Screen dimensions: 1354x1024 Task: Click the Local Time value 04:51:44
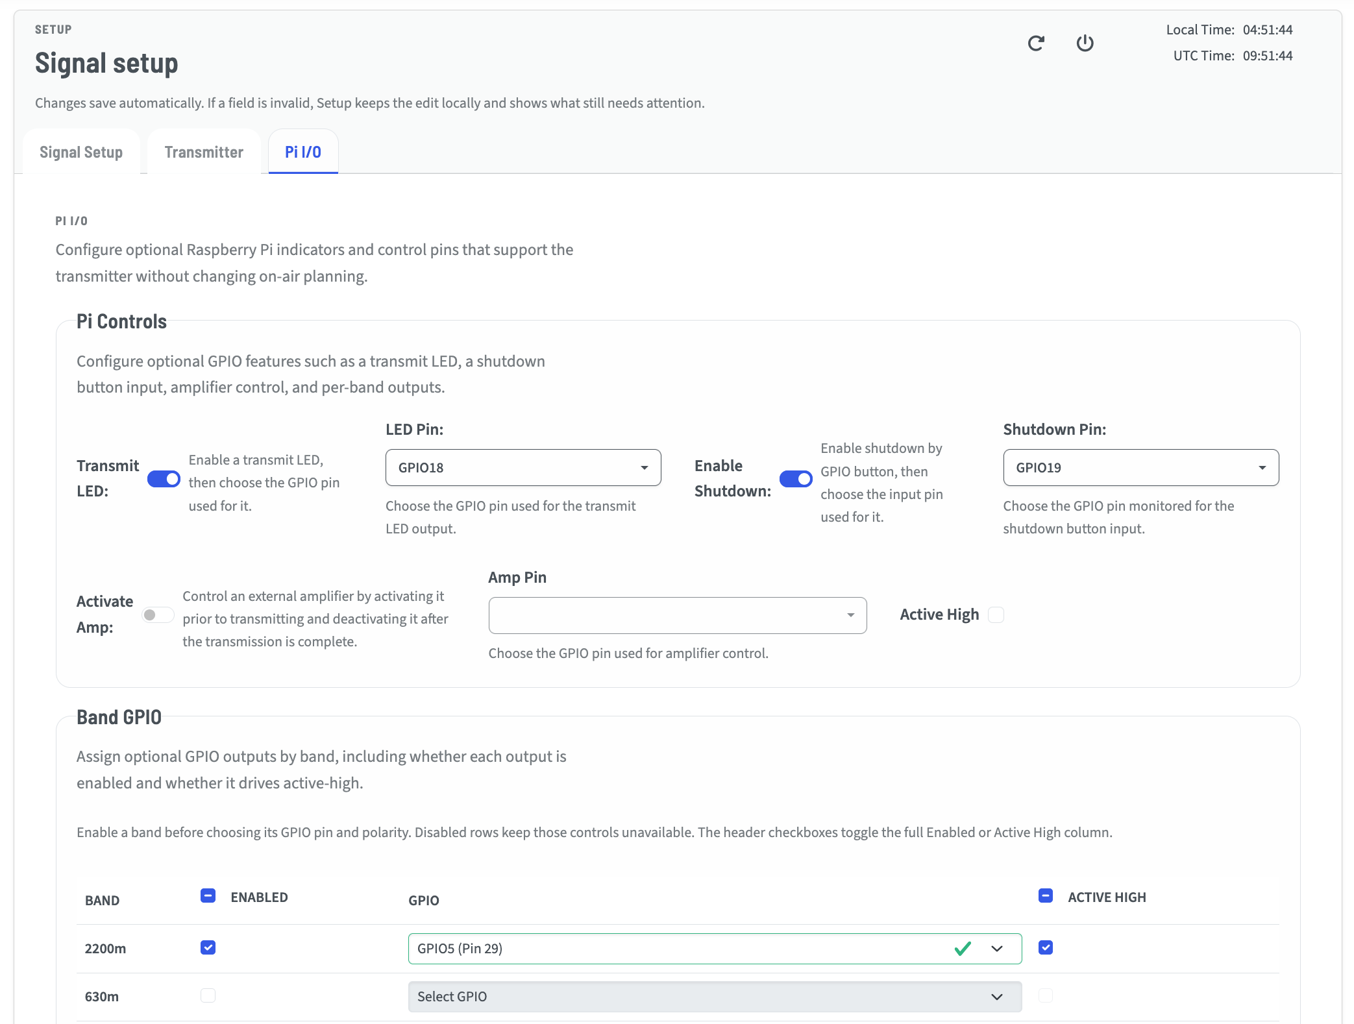tap(1268, 30)
